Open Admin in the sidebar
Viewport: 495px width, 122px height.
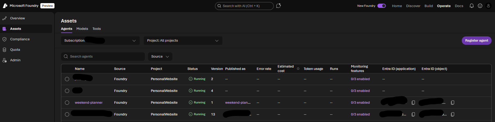(26, 60)
